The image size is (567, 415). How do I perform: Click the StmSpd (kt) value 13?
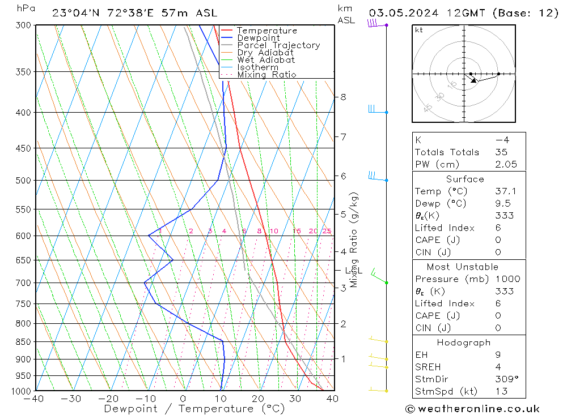point(502,392)
